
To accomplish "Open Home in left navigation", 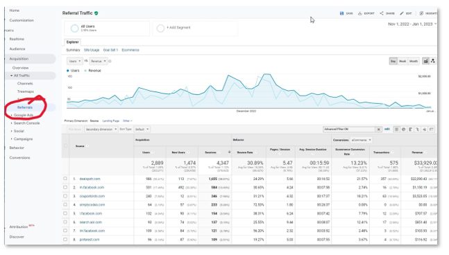I will coord(15,10).
